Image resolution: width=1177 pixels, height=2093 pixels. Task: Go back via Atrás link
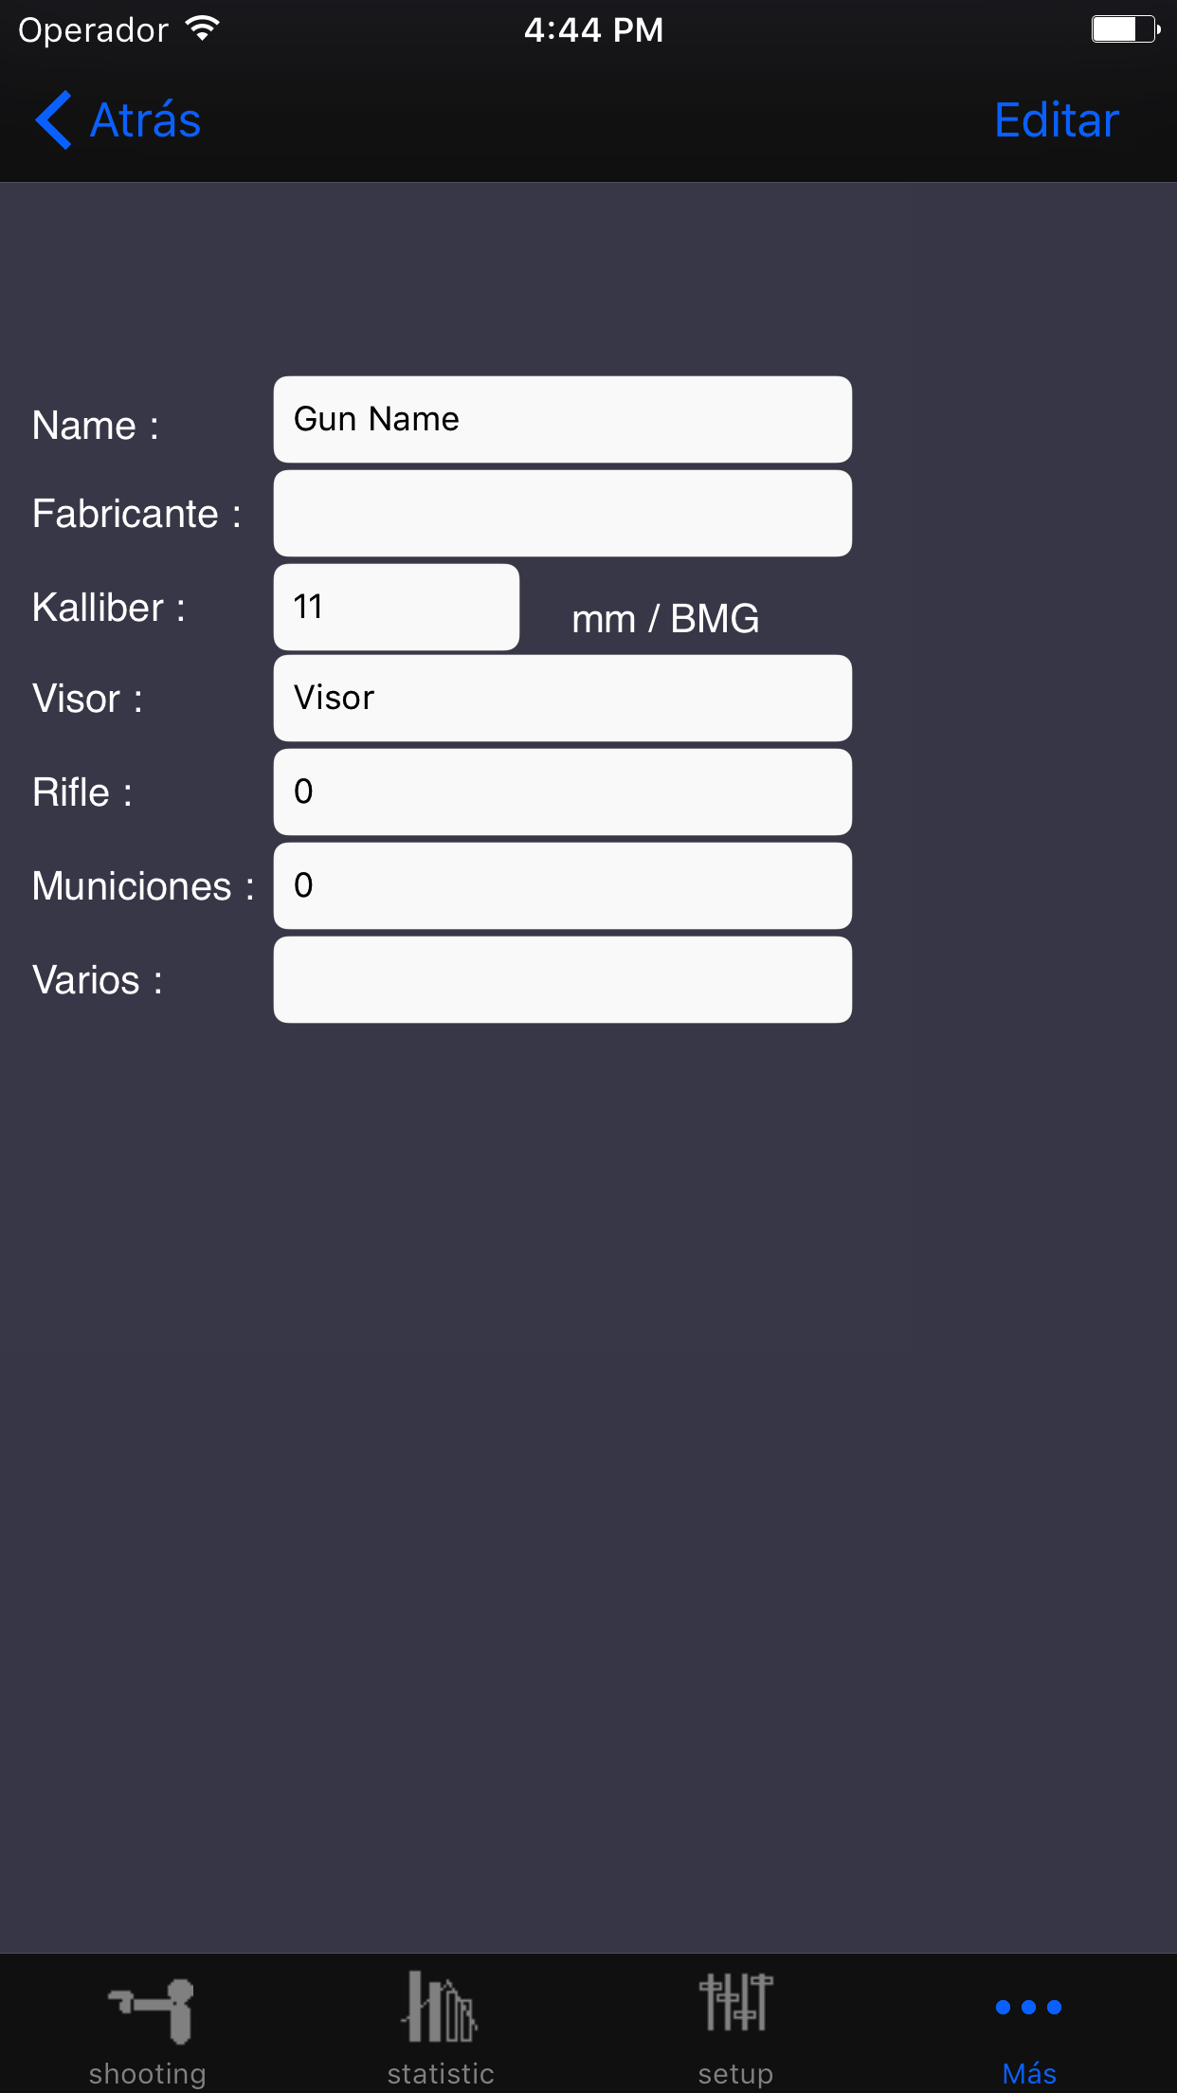[145, 120]
